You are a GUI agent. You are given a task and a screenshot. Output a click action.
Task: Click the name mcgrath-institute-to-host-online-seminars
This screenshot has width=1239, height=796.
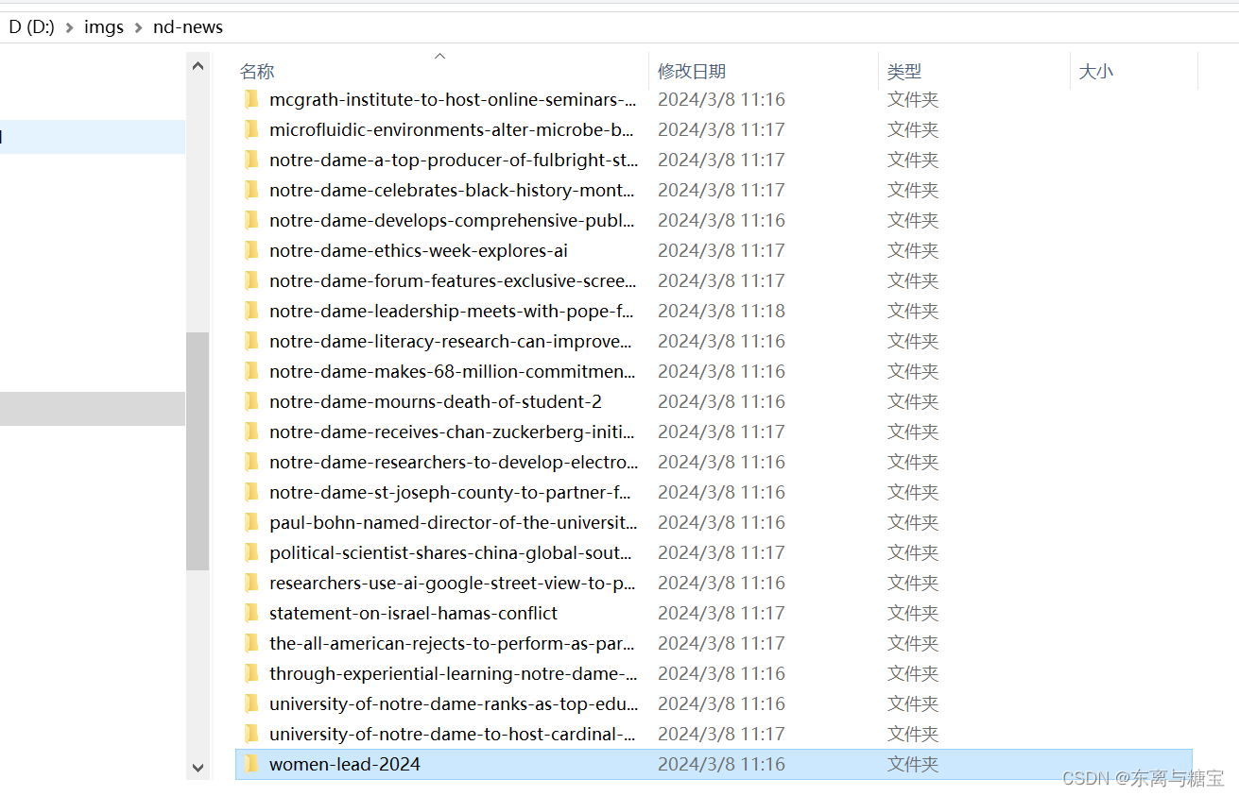pos(453,99)
